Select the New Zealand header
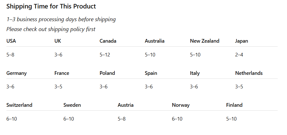287x135 pixels. (205, 41)
